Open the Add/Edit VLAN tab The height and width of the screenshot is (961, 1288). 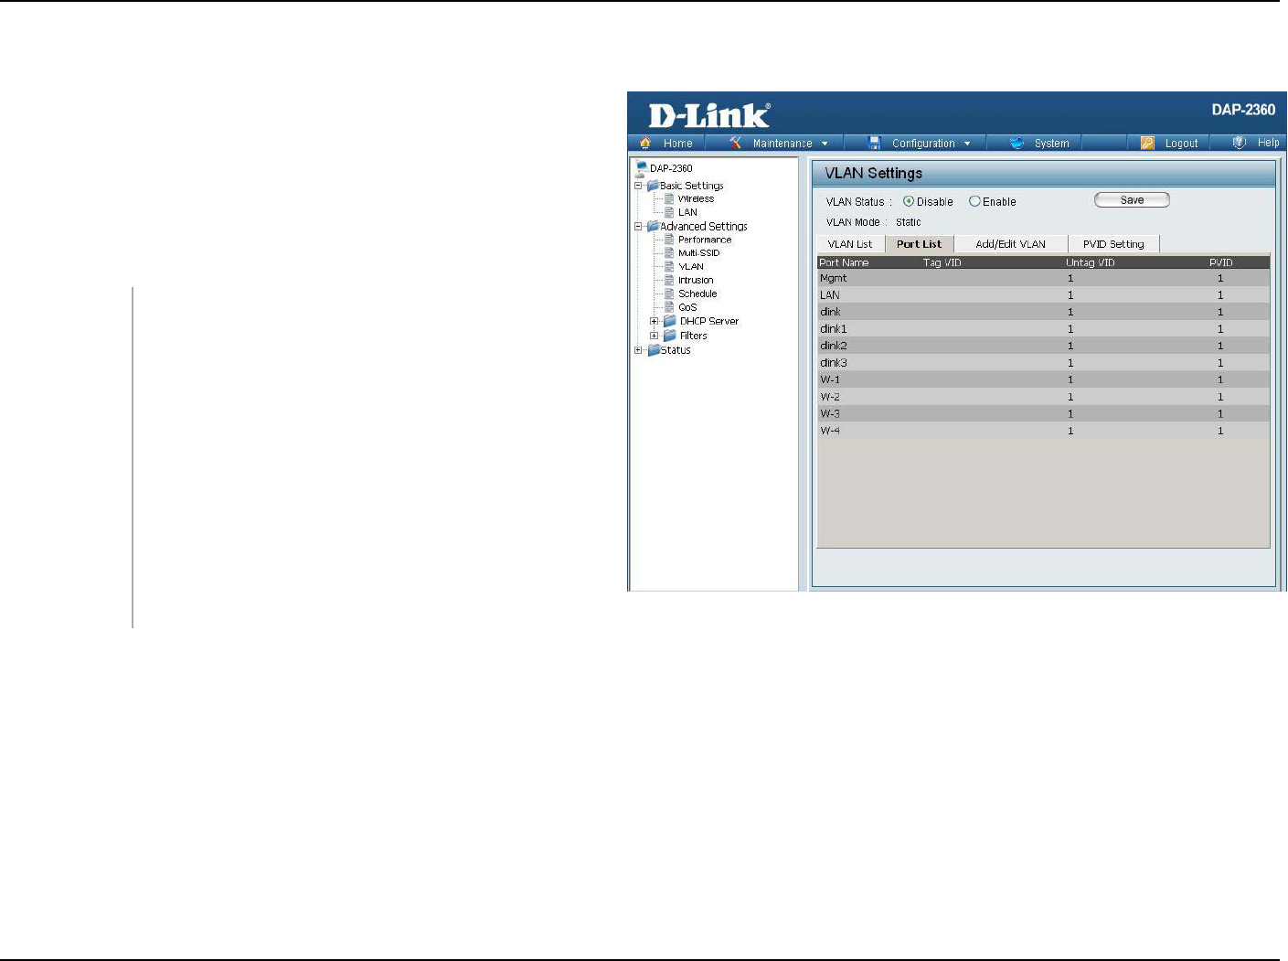pos(1010,244)
